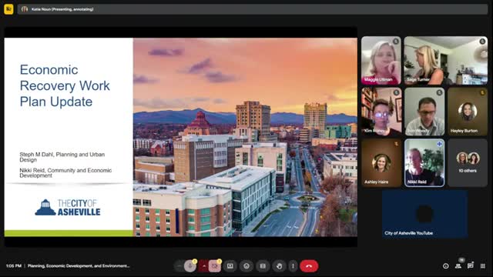Click the meeting title Planning, Economic Development text
This screenshot has width=493, height=277.
(79, 266)
